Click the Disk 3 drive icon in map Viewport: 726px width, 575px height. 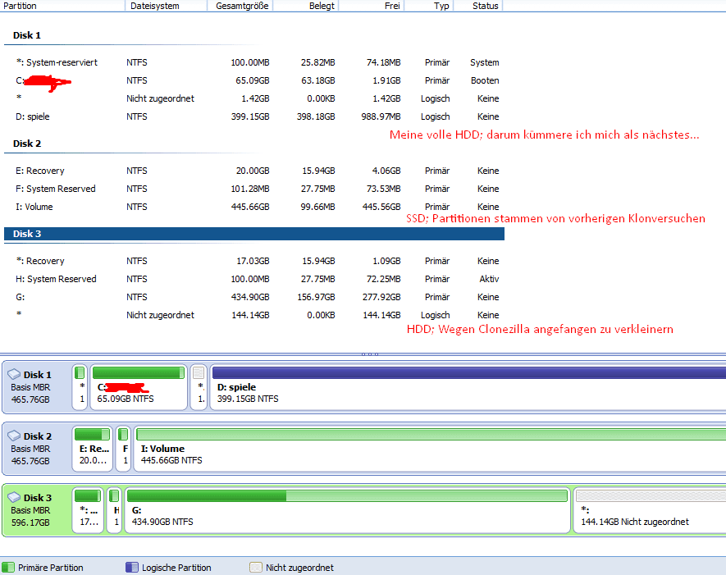pos(14,497)
